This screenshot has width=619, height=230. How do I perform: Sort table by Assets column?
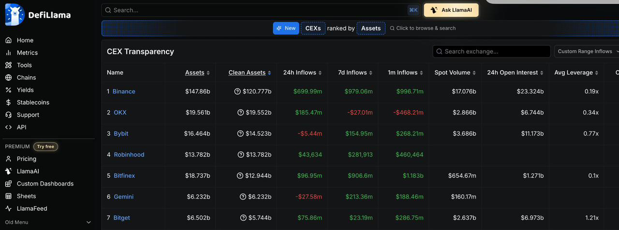tap(197, 72)
